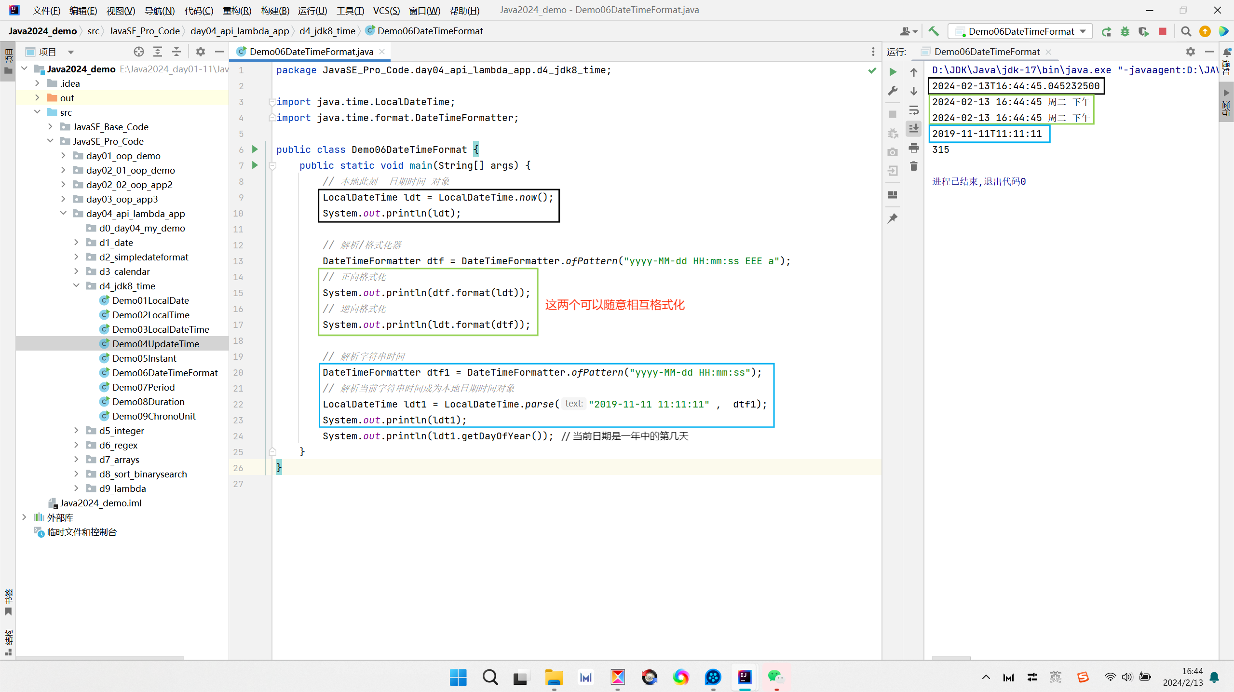This screenshot has height=692, width=1234.
Task: Click the Print icon in Run console
Action: 913,148
